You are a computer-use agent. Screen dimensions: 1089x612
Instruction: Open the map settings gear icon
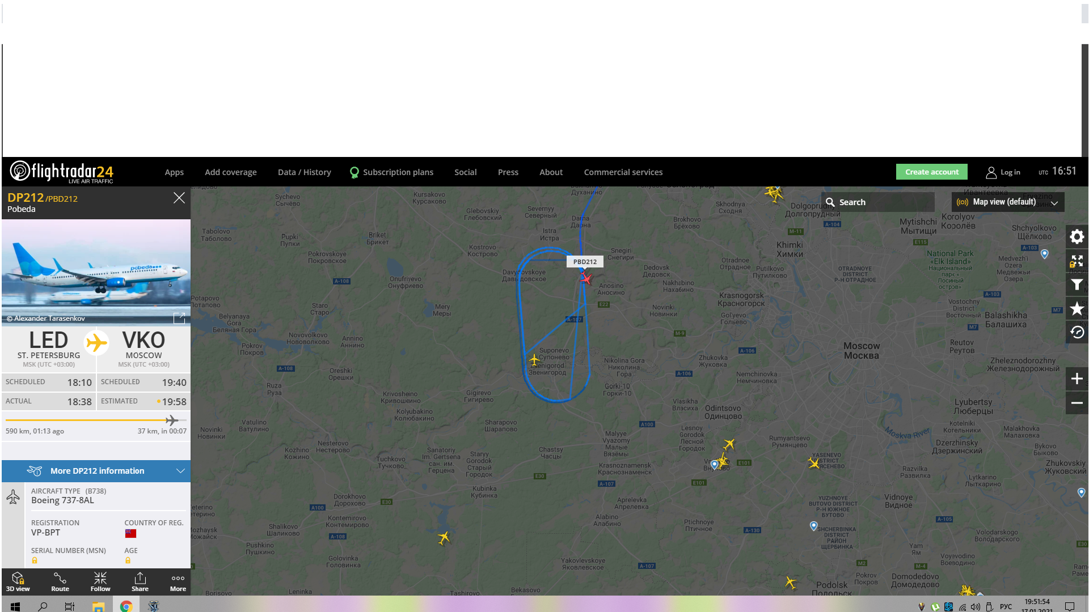[x=1077, y=237]
